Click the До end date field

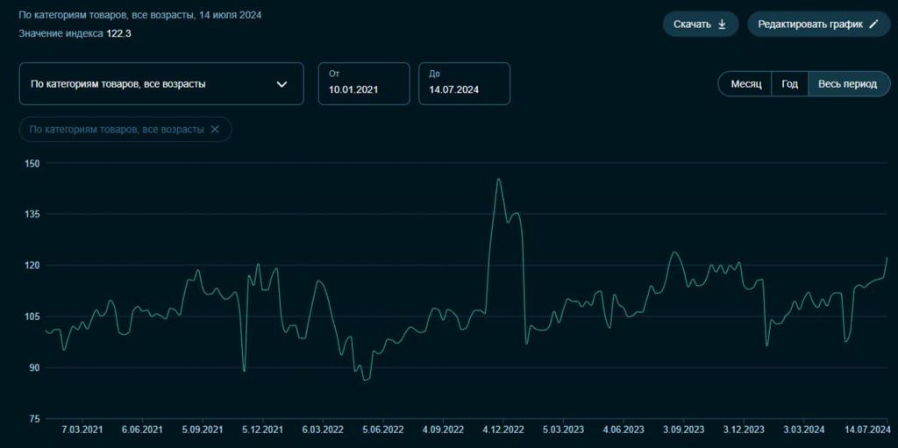point(464,84)
